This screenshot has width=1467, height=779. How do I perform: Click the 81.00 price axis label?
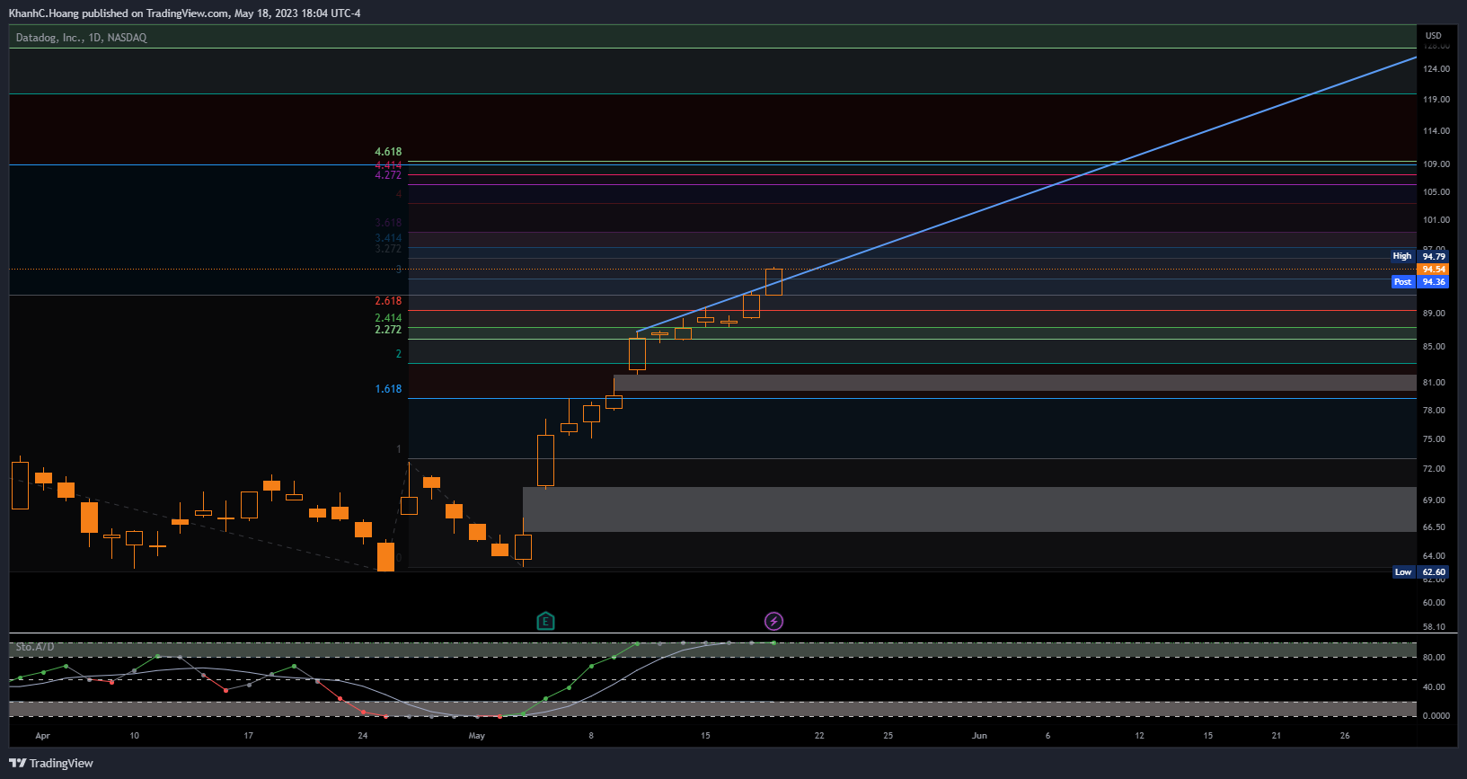[1434, 382]
